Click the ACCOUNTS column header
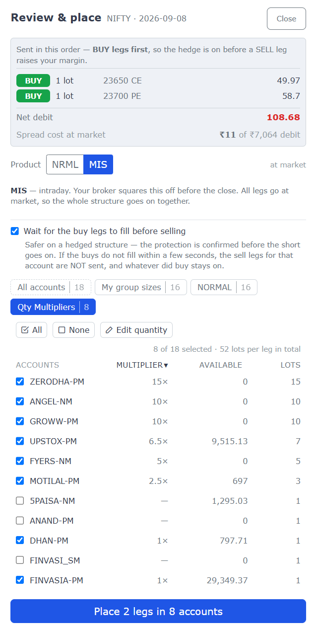 [37, 365]
